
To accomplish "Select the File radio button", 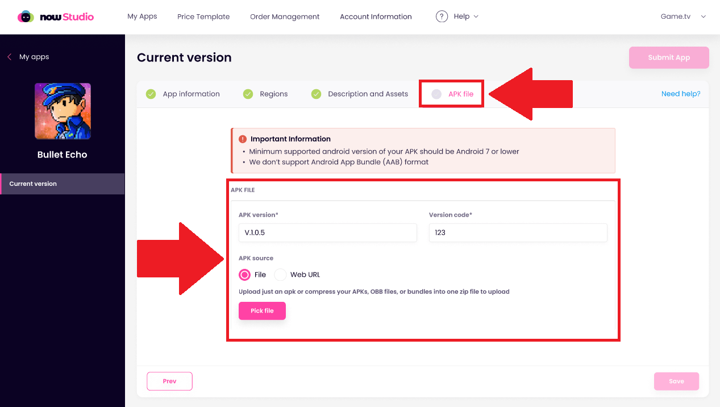I will tap(245, 275).
